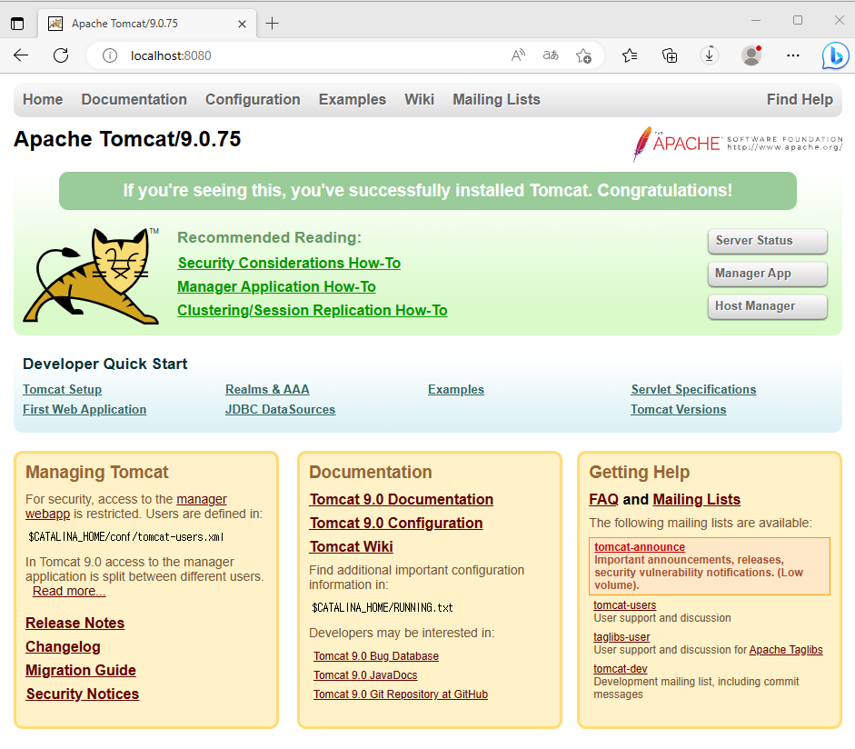Click Find Help in navigation bar
This screenshot has width=855, height=749.
point(800,99)
